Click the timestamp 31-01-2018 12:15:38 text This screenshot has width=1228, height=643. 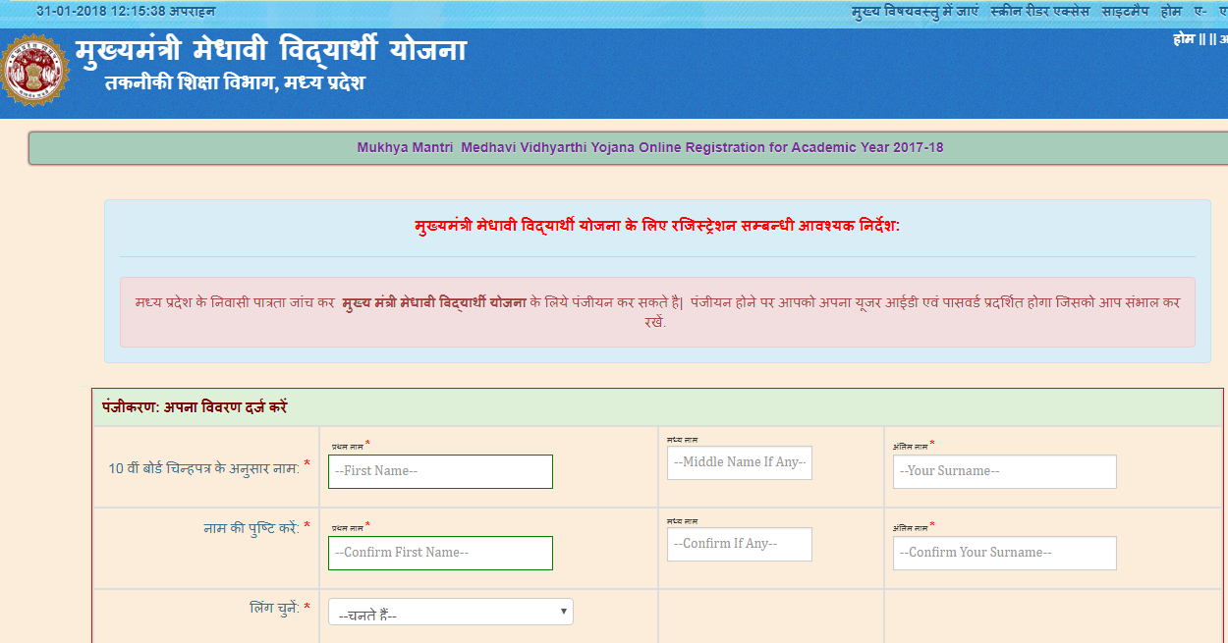[x=125, y=12]
